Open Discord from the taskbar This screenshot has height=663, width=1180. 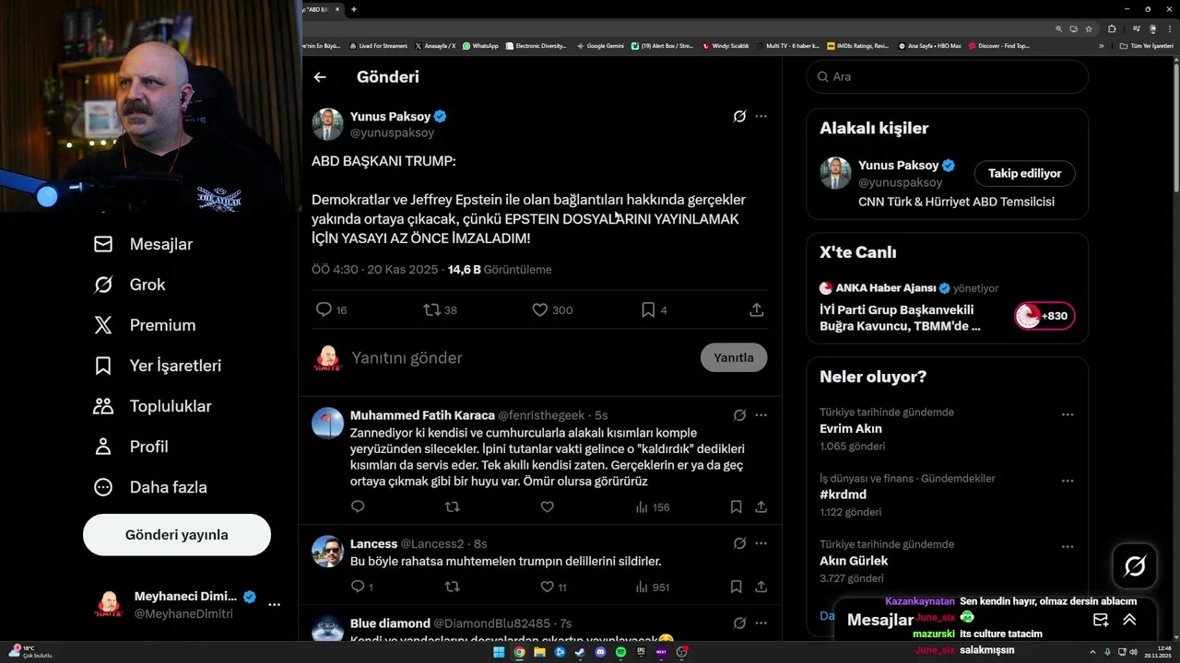click(600, 652)
